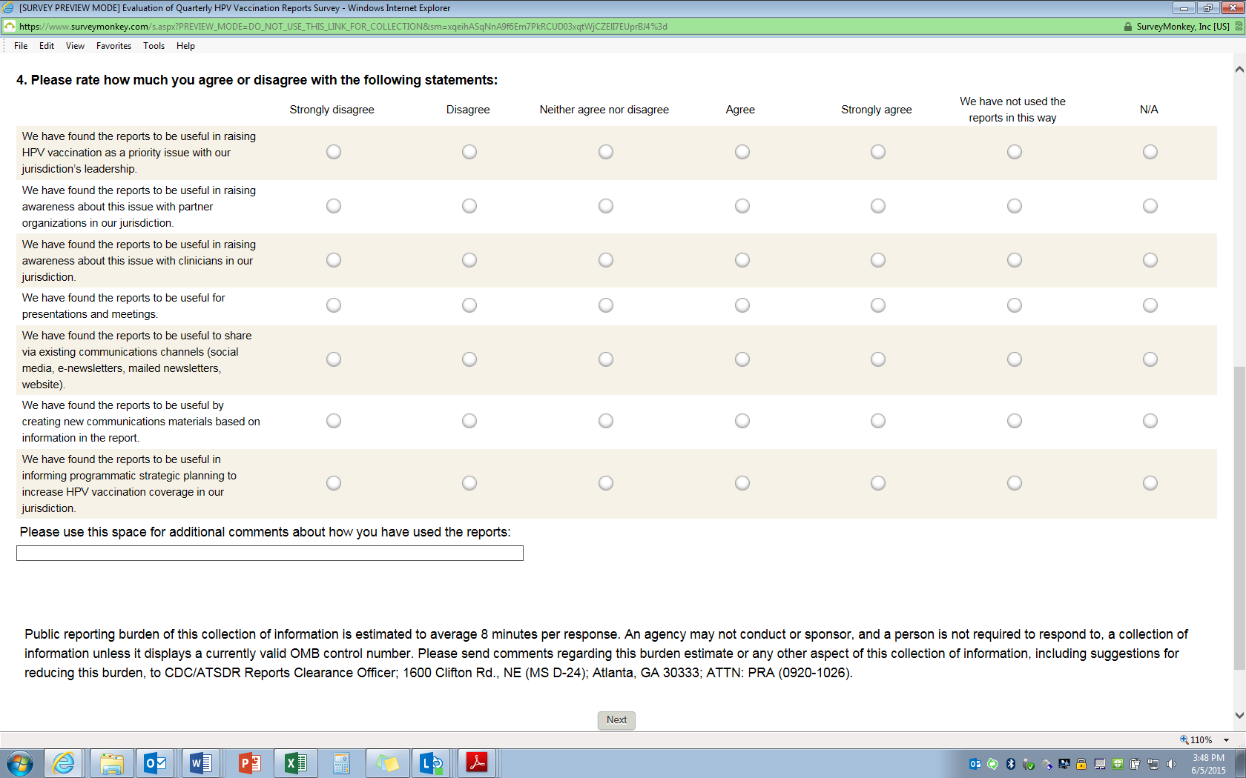Open the zoom level dropdown arrow

coord(1227,740)
